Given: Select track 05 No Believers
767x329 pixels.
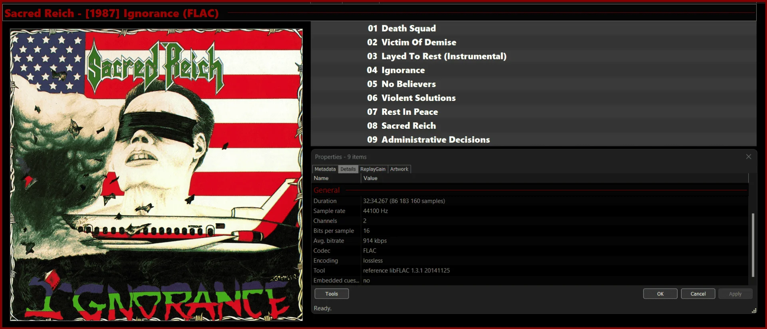Looking at the screenshot, I should tap(534, 84).
